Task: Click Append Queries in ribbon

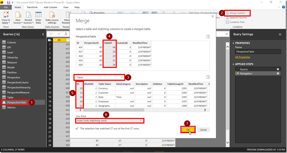Action: click(x=237, y=18)
